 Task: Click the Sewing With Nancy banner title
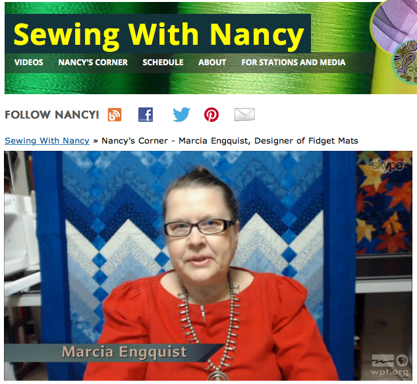pyautogui.click(x=159, y=34)
